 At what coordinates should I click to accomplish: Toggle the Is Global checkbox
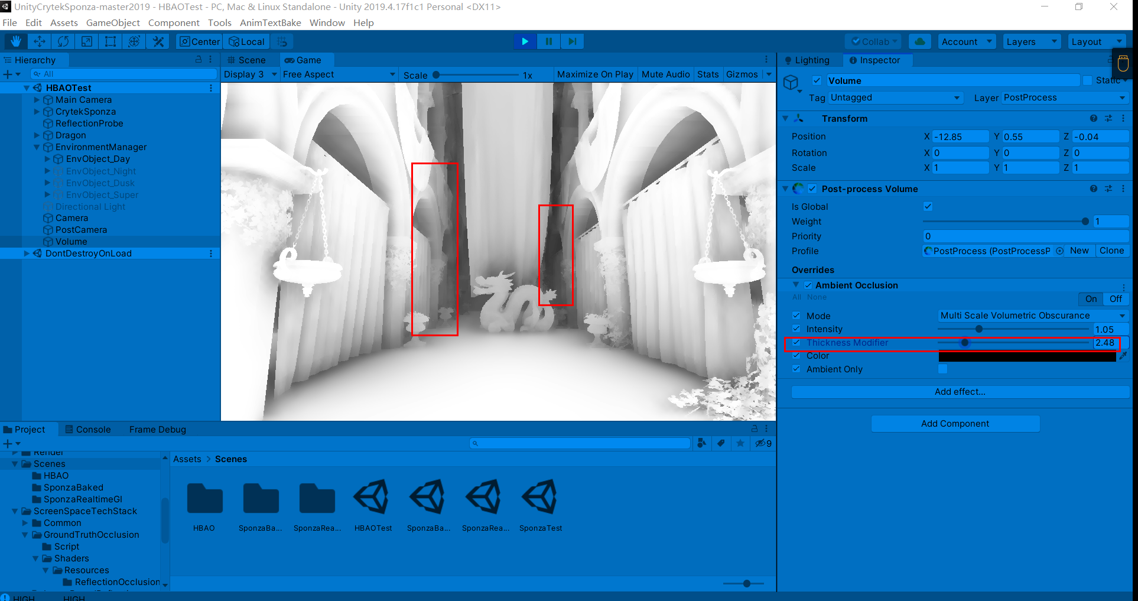click(928, 206)
